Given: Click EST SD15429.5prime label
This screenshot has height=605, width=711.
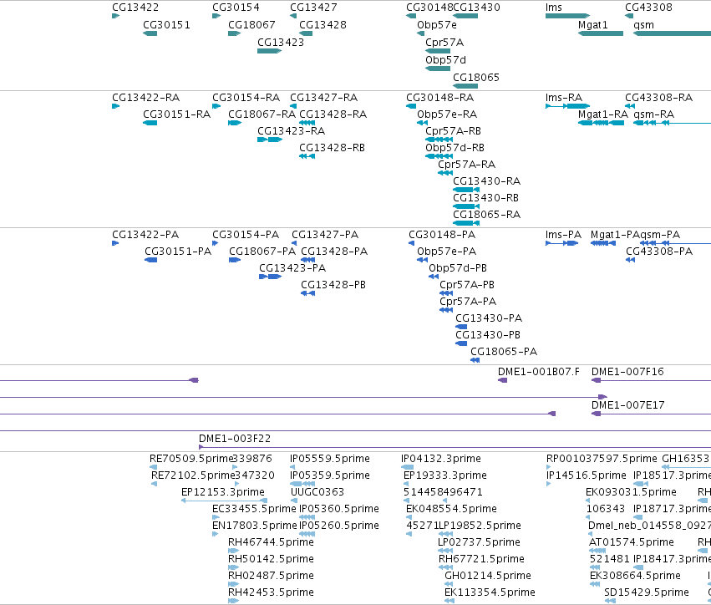Looking at the screenshot, I should [647, 592].
